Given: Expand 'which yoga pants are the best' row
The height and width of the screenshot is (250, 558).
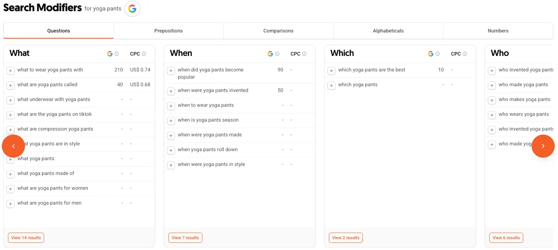Looking at the screenshot, I should coord(331,71).
